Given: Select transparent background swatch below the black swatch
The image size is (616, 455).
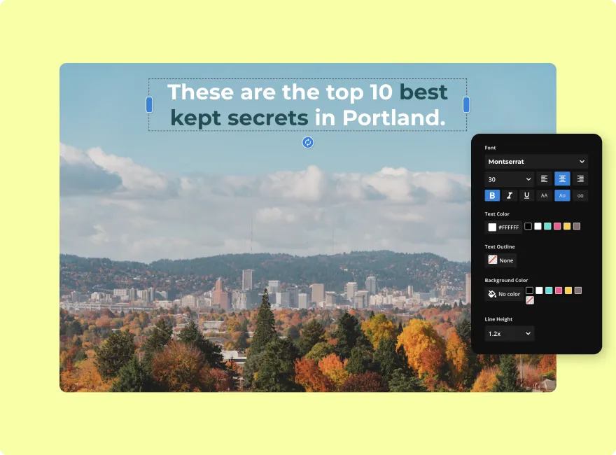Looking at the screenshot, I should point(530,300).
